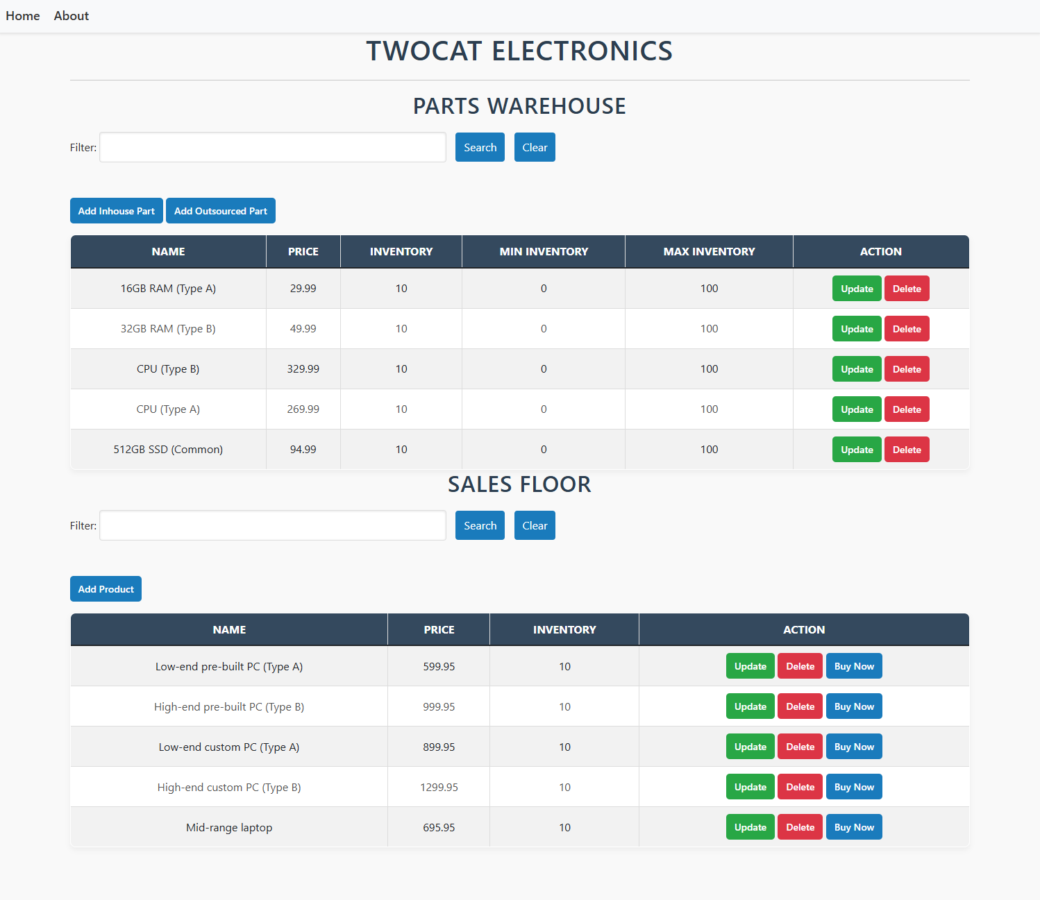
Task: Select the price 94.99 cell
Action: [x=303, y=450]
